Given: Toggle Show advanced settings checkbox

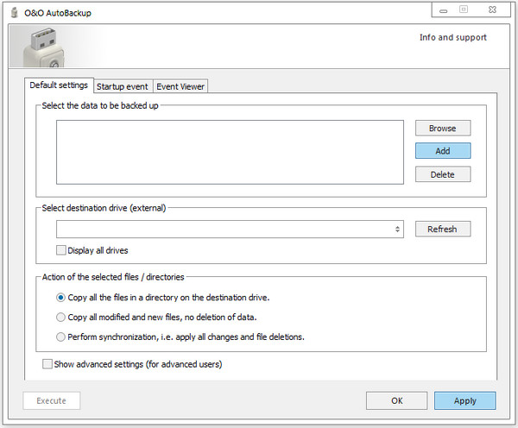Looking at the screenshot, I should [47, 364].
